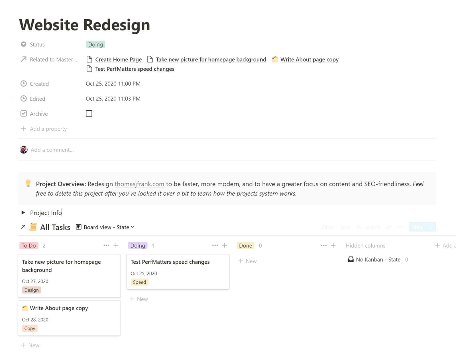Expand the Project Info toggle triangle
This screenshot has width=456, height=360.
tap(23, 213)
